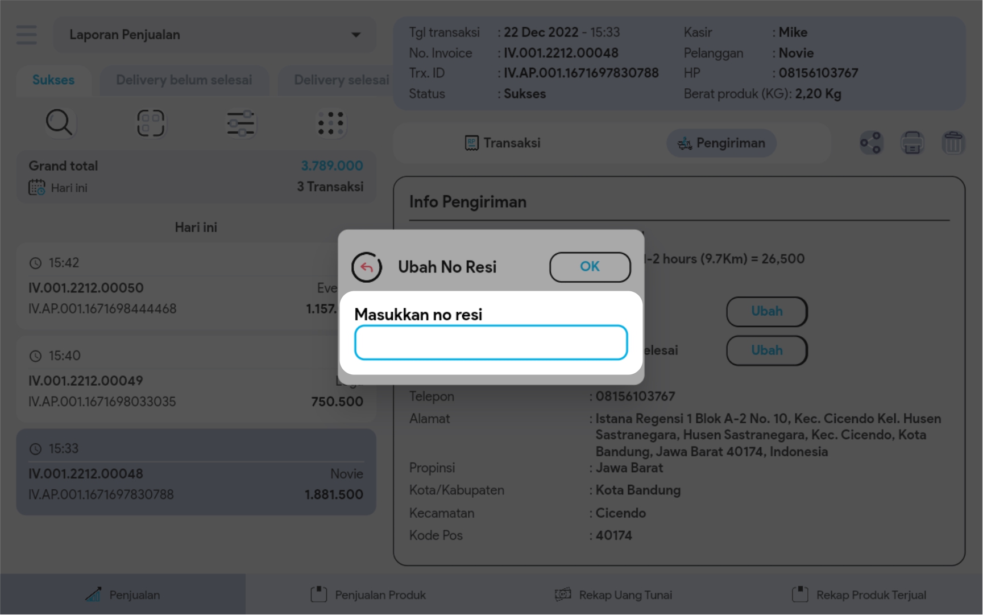Open the filter sliders icon

[x=241, y=123]
